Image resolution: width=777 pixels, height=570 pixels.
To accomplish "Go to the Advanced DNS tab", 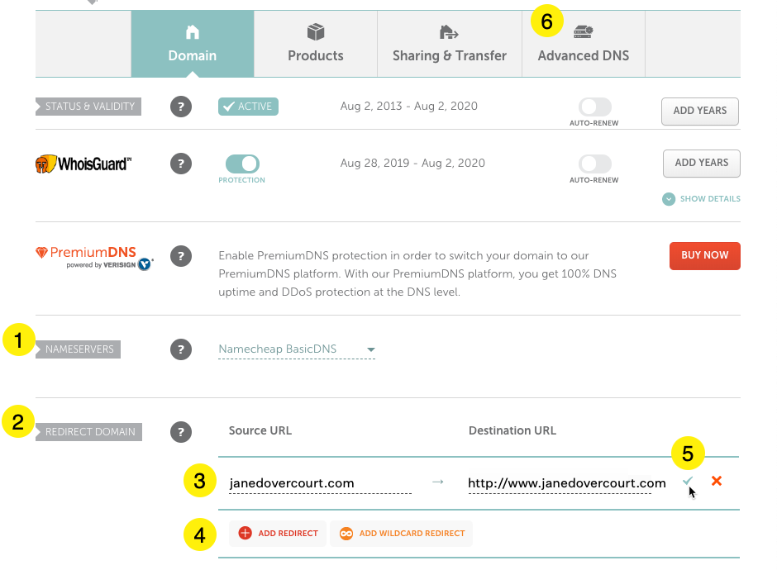I will click(x=584, y=44).
